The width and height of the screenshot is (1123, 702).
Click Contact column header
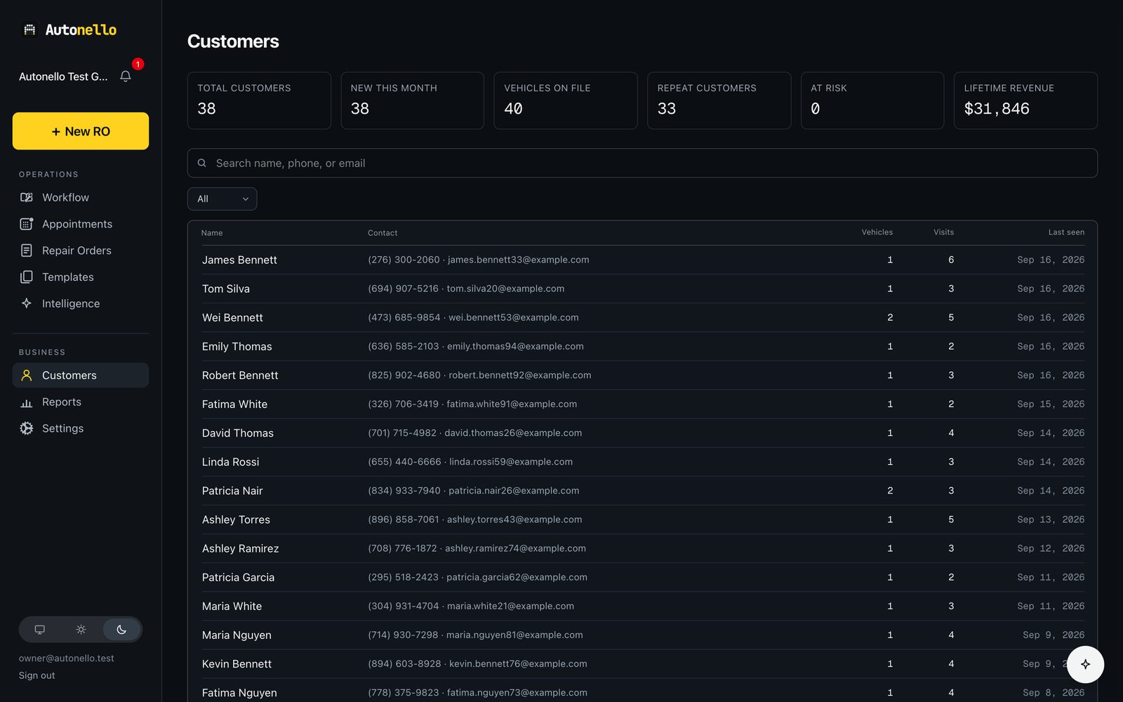pyautogui.click(x=383, y=233)
